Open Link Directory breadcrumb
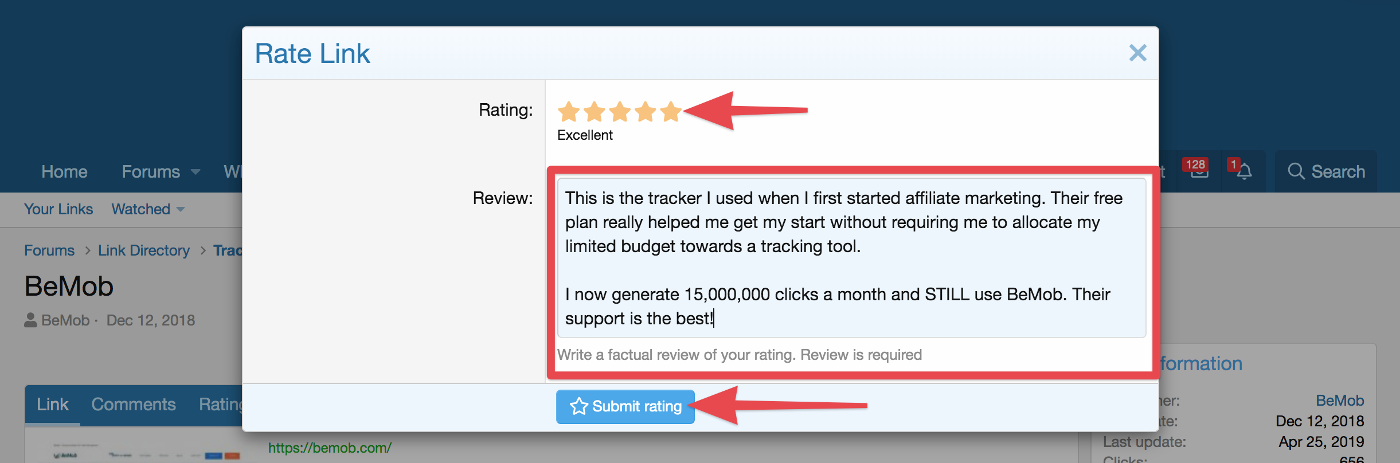The image size is (1400, 463). tap(144, 250)
